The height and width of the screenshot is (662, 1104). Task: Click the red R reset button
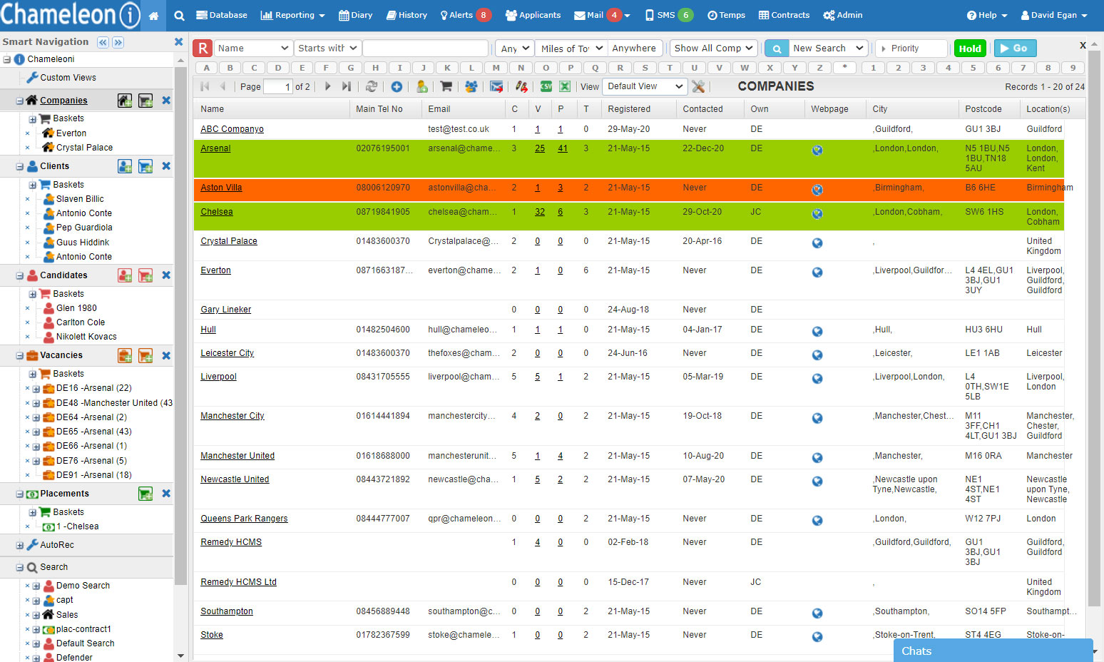(x=203, y=48)
